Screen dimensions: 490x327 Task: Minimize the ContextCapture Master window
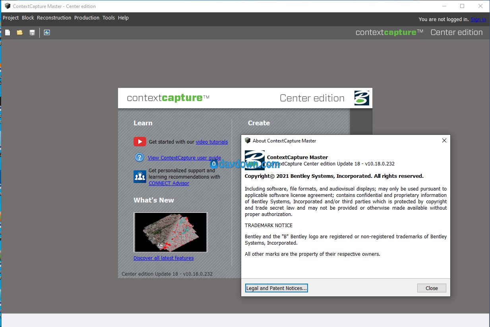pyautogui.click(x=444, y=6)
